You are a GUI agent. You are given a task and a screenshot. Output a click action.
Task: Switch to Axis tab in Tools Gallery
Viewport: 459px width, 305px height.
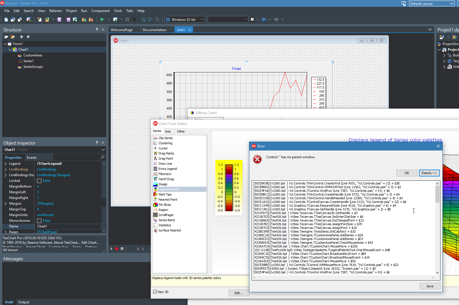click(x=168, y=131)
